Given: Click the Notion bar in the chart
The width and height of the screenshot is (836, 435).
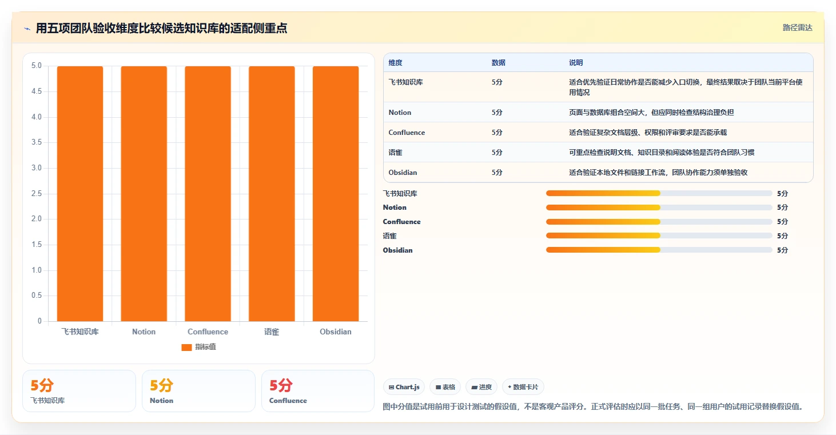Looking at the screenshot, I should [x=144, y=194].
